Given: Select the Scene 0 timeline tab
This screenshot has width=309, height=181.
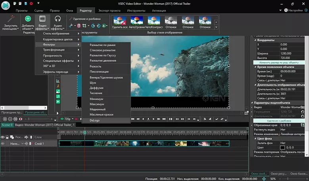Looking at the screenshot, I should pyautogui.click(x=7, y=125).
